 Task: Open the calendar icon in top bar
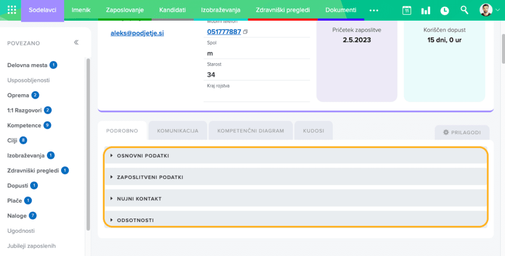(406, 10)
